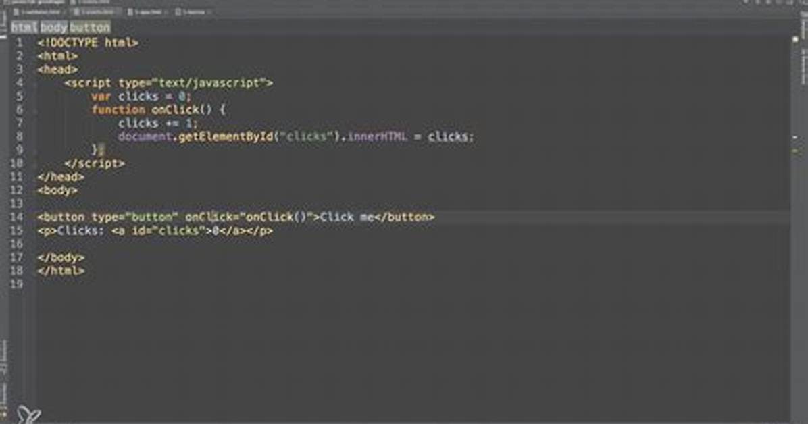
Task: Click the opening '<body>' tag
Action: click(57, 190)
